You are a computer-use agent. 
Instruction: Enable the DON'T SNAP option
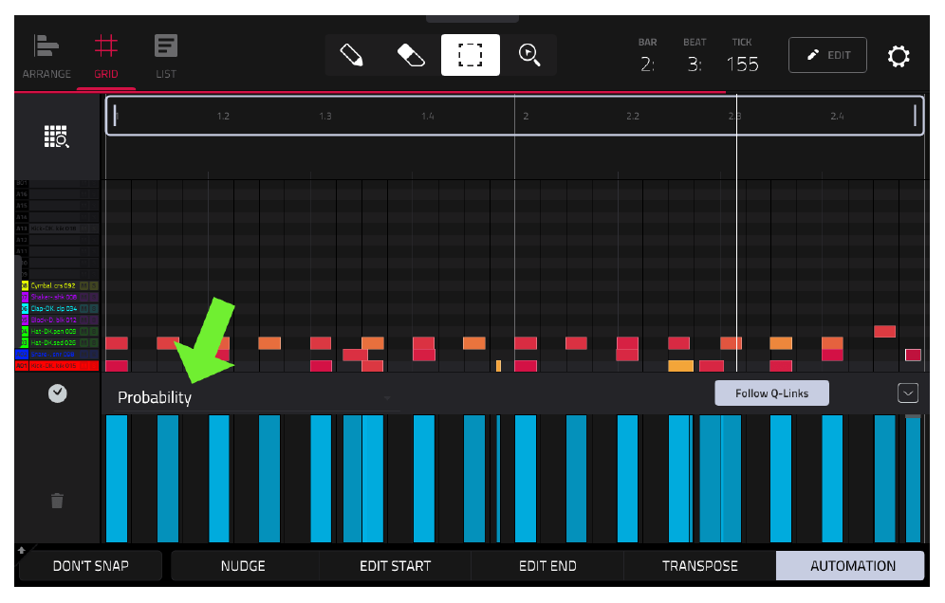pyautogui.click(x=90, y=566)
